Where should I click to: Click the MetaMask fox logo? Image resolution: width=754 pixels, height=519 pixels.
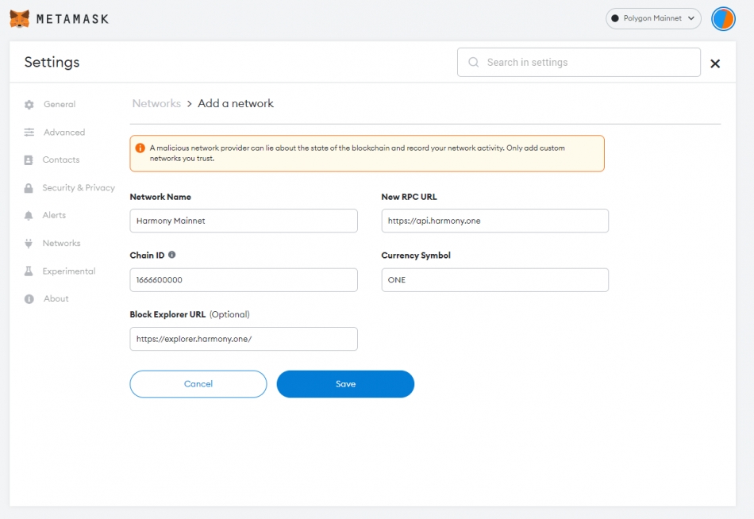(x=20, y=19)
